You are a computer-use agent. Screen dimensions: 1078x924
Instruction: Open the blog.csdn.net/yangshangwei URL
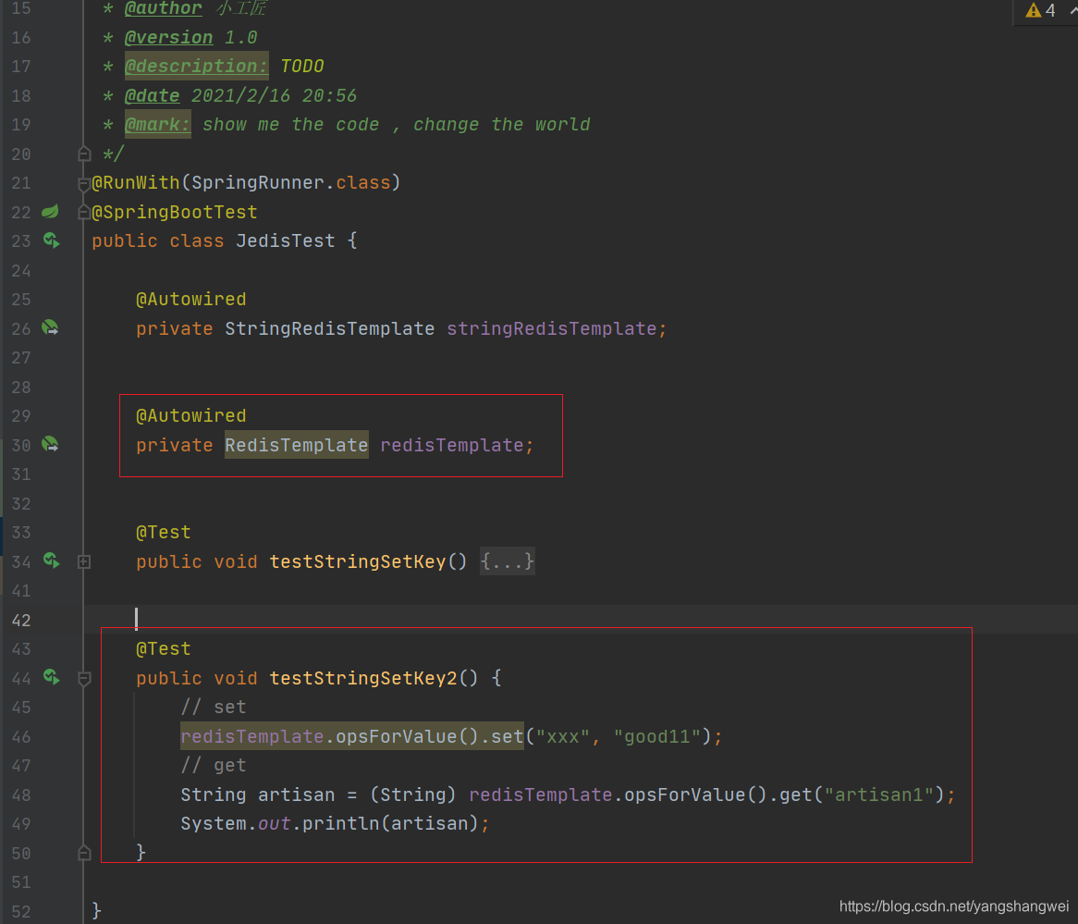click(953, 907)
